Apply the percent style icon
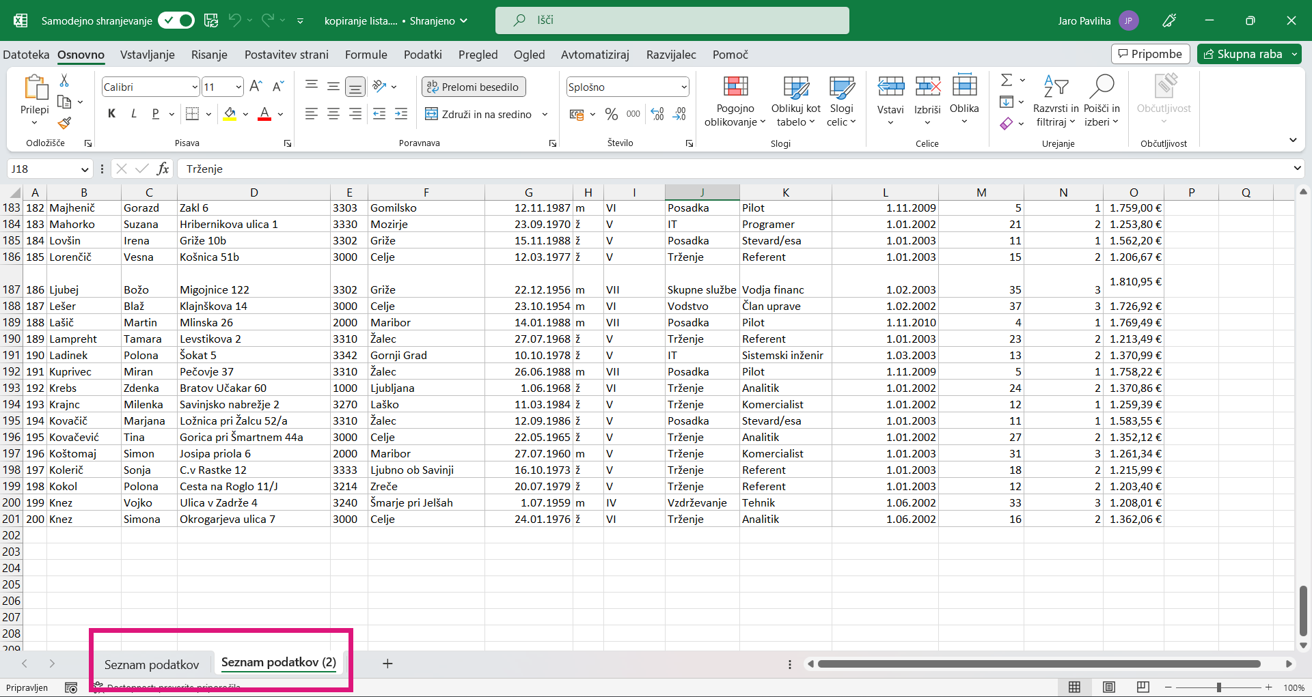 [x=612, y=114]
